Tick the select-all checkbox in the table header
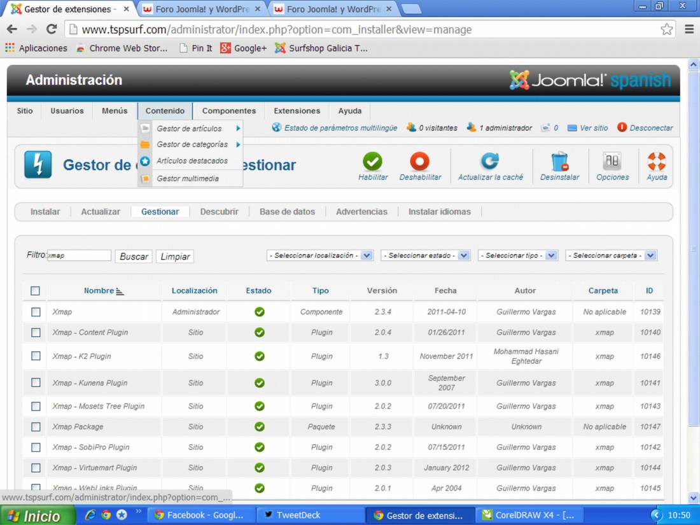 35,291
